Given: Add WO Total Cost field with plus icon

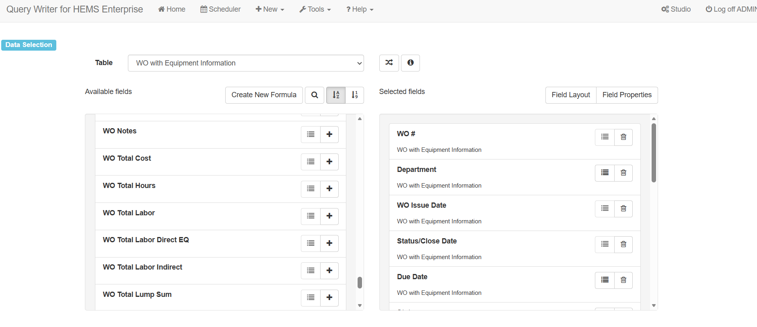Looking at the screenshot, I should [329, 162].
